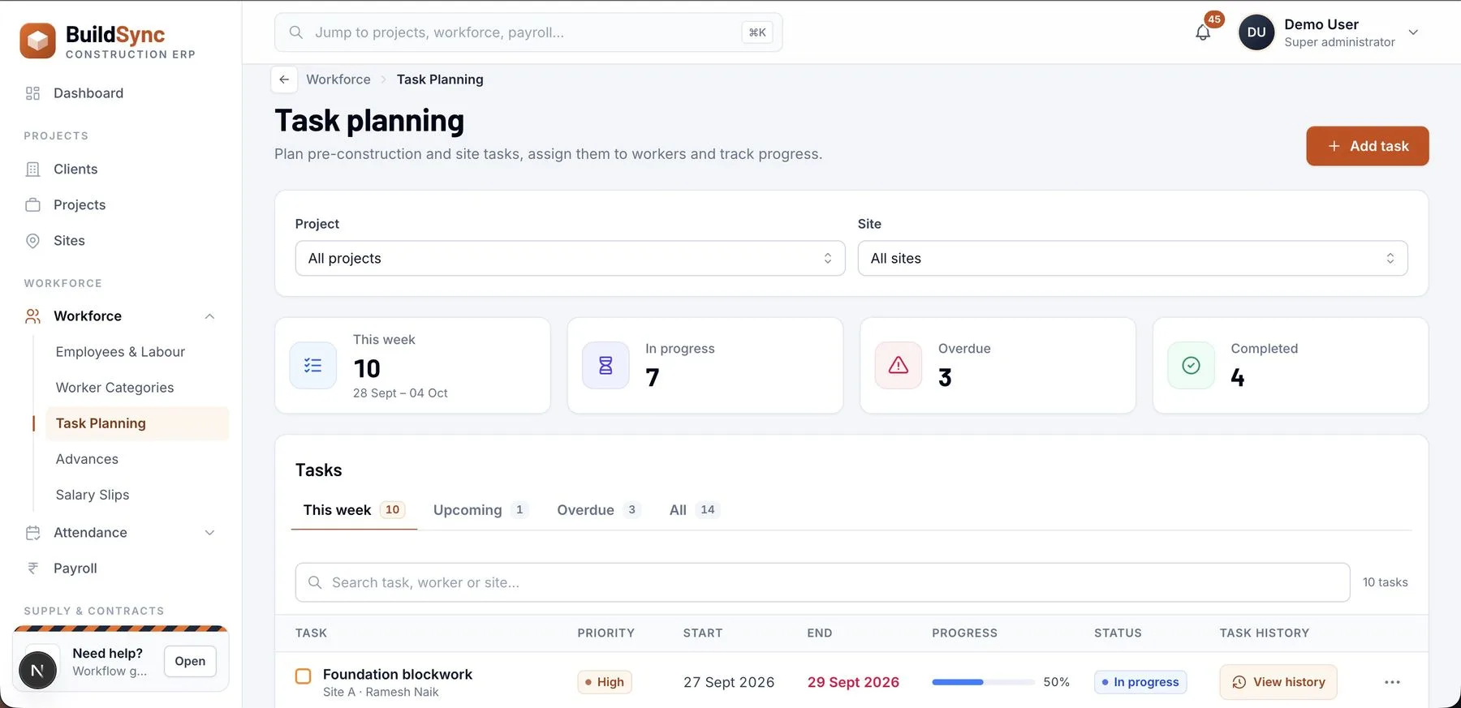Tick the Foundation blockwork task checkbox

[x=303, y=676]
